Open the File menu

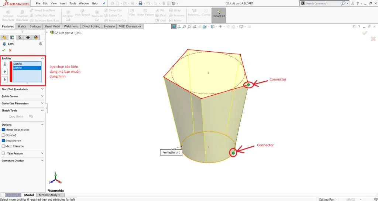click(x=38, y=3)
